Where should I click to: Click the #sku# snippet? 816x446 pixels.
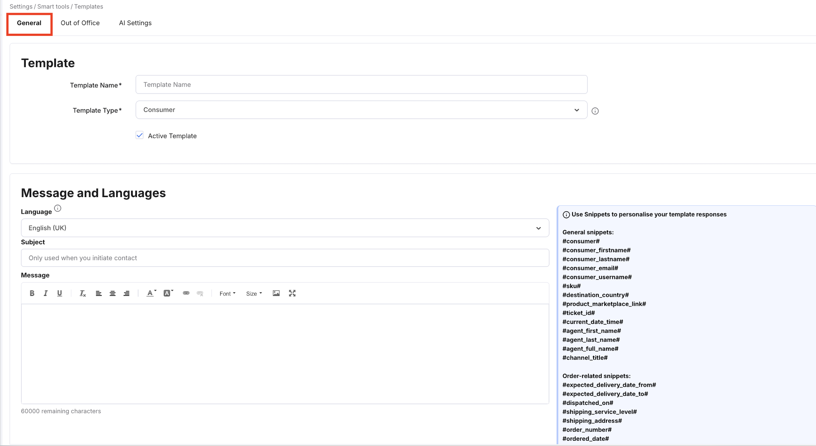coord(572,286)
